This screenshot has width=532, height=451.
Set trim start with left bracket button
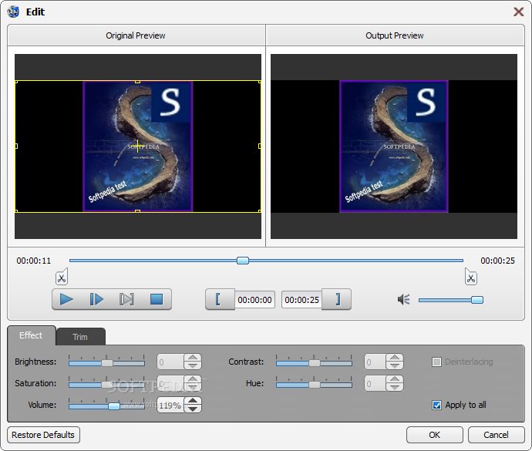pos(219,300)
